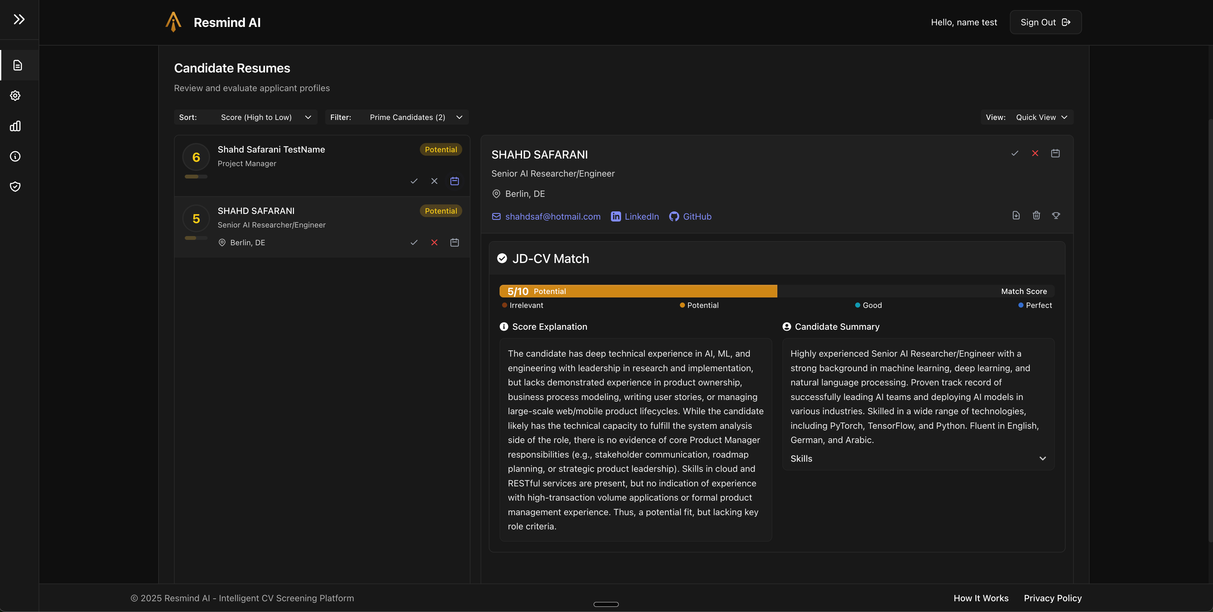Click the trophy icon for candidate
Viewport: 1213px width, 612px height.
[x=1056, y=215]
